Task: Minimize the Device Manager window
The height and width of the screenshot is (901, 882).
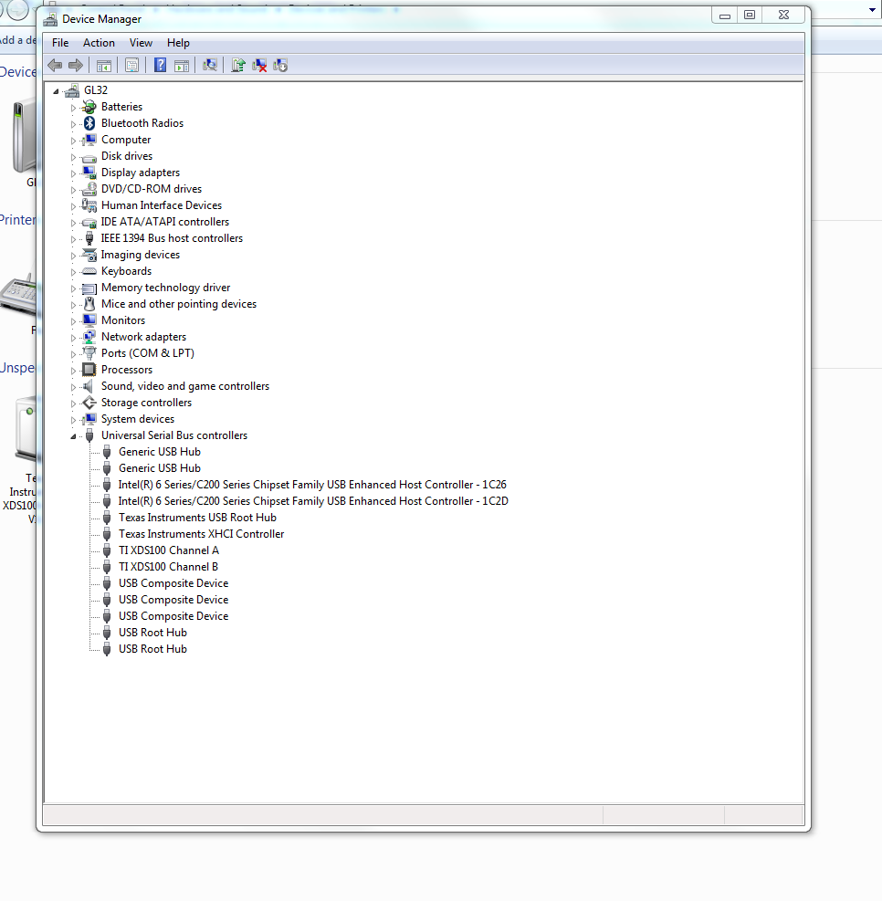Action: click(725, 16)
